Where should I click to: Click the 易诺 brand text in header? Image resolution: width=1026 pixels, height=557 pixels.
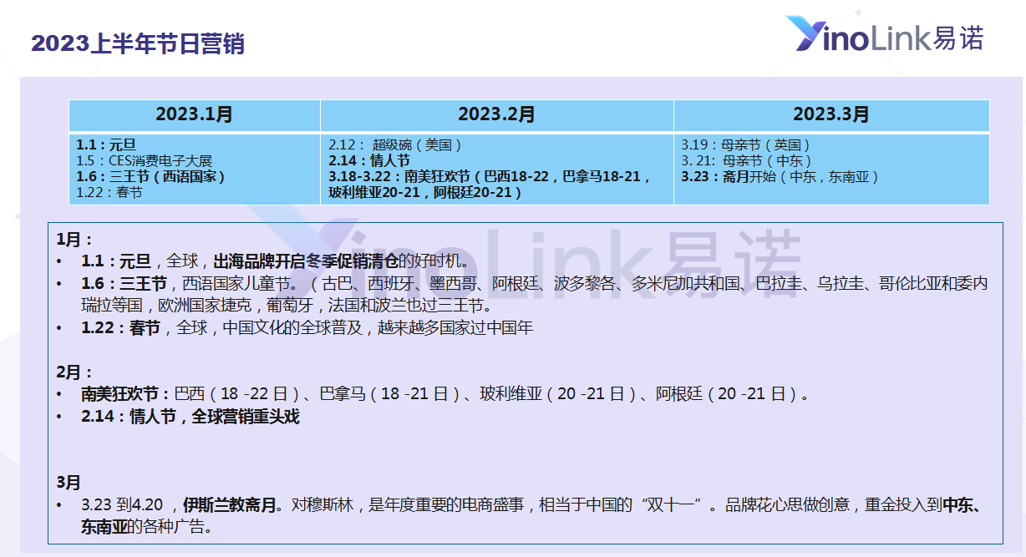click(959, 37)
